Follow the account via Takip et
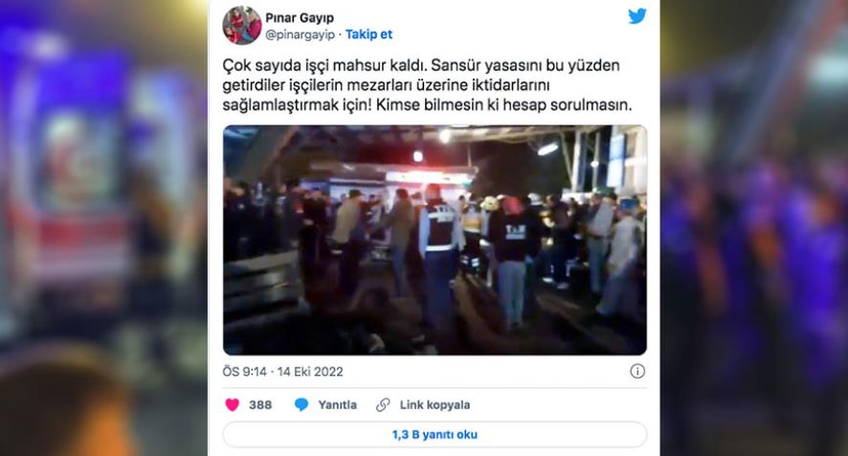Image resolution: width=848 pixels, height=456 pixels. [x=368, y=34]
